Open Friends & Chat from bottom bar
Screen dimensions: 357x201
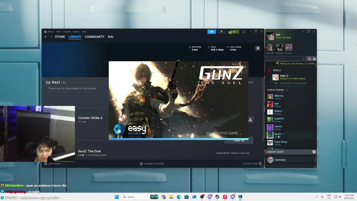coord(252,164)
